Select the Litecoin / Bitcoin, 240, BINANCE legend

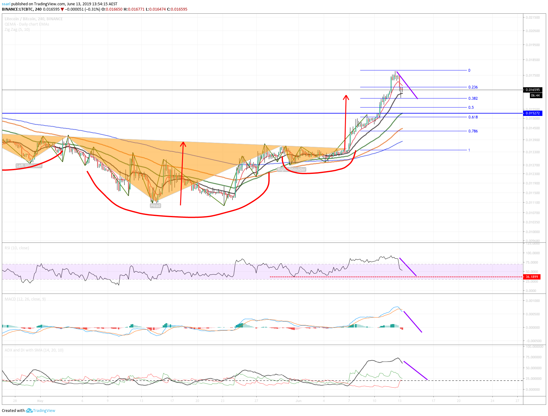click(x=34, y=19)
